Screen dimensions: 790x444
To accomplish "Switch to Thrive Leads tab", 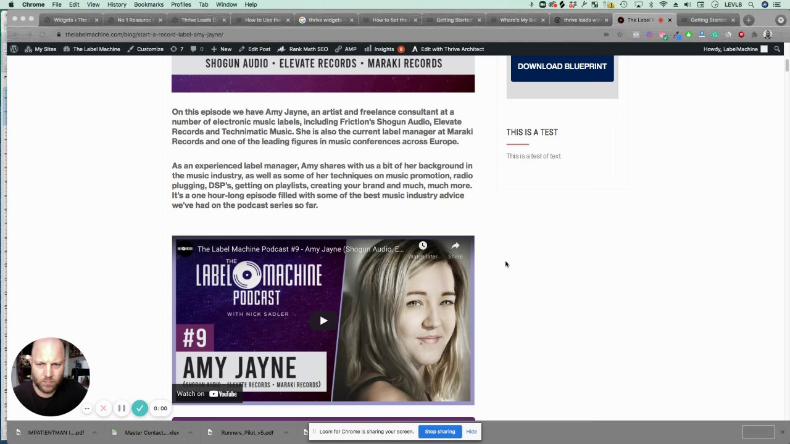I will click(198, 20).
